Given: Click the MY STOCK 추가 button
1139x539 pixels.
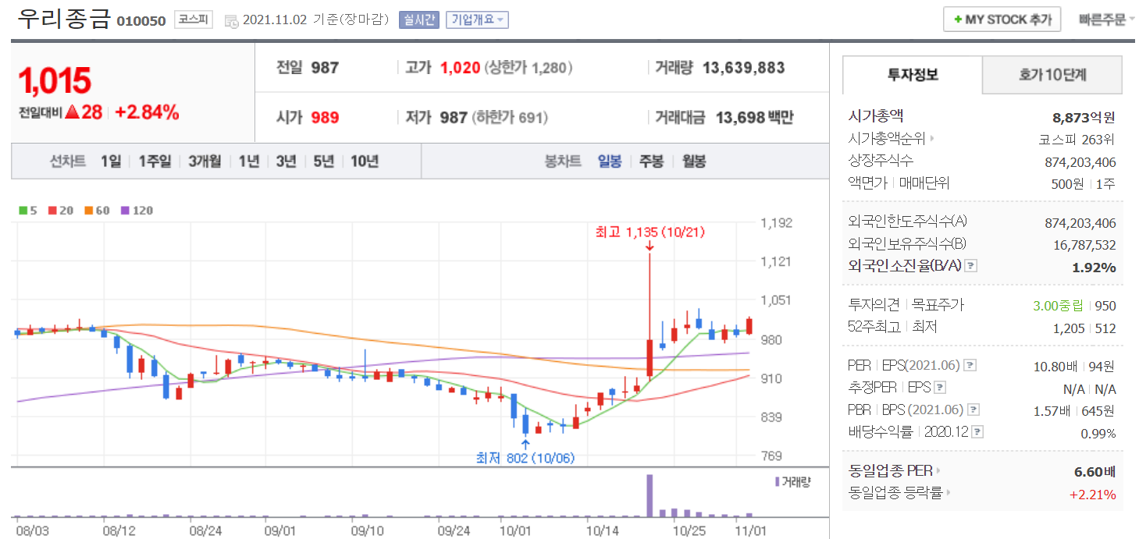Looking at the screenshot, I should pos(1002,20).
